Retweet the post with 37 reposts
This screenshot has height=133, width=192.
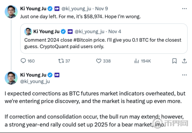61,61
